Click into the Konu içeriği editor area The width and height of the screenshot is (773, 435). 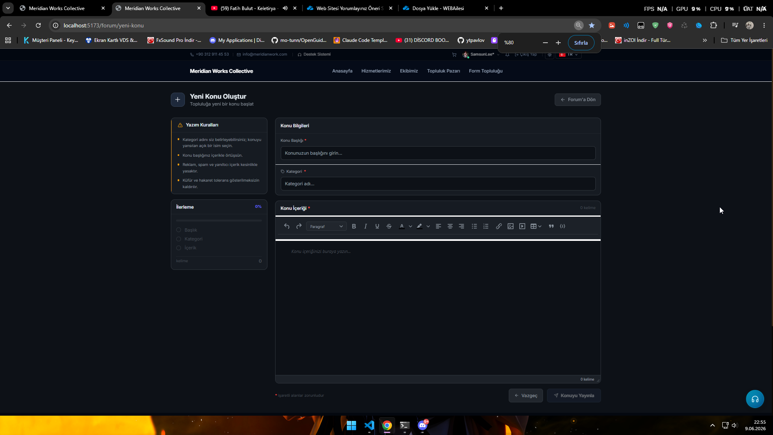click(438, 308)
